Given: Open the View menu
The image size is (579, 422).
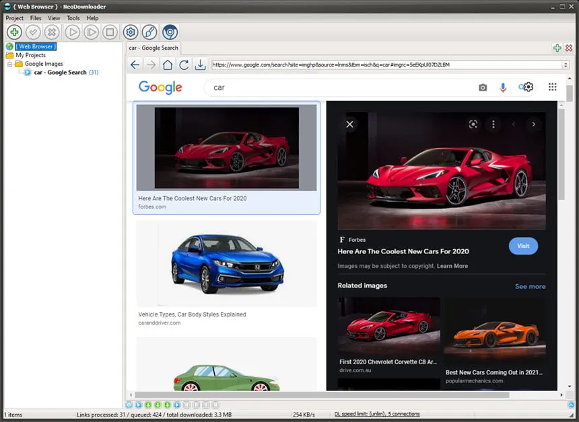Looking at the screenshot, I should point(54,18).
